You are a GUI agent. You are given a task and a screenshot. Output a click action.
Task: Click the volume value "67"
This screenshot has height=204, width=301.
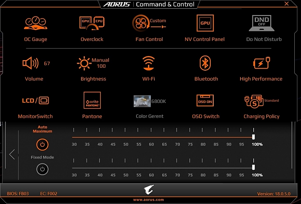tap(47, 64)
